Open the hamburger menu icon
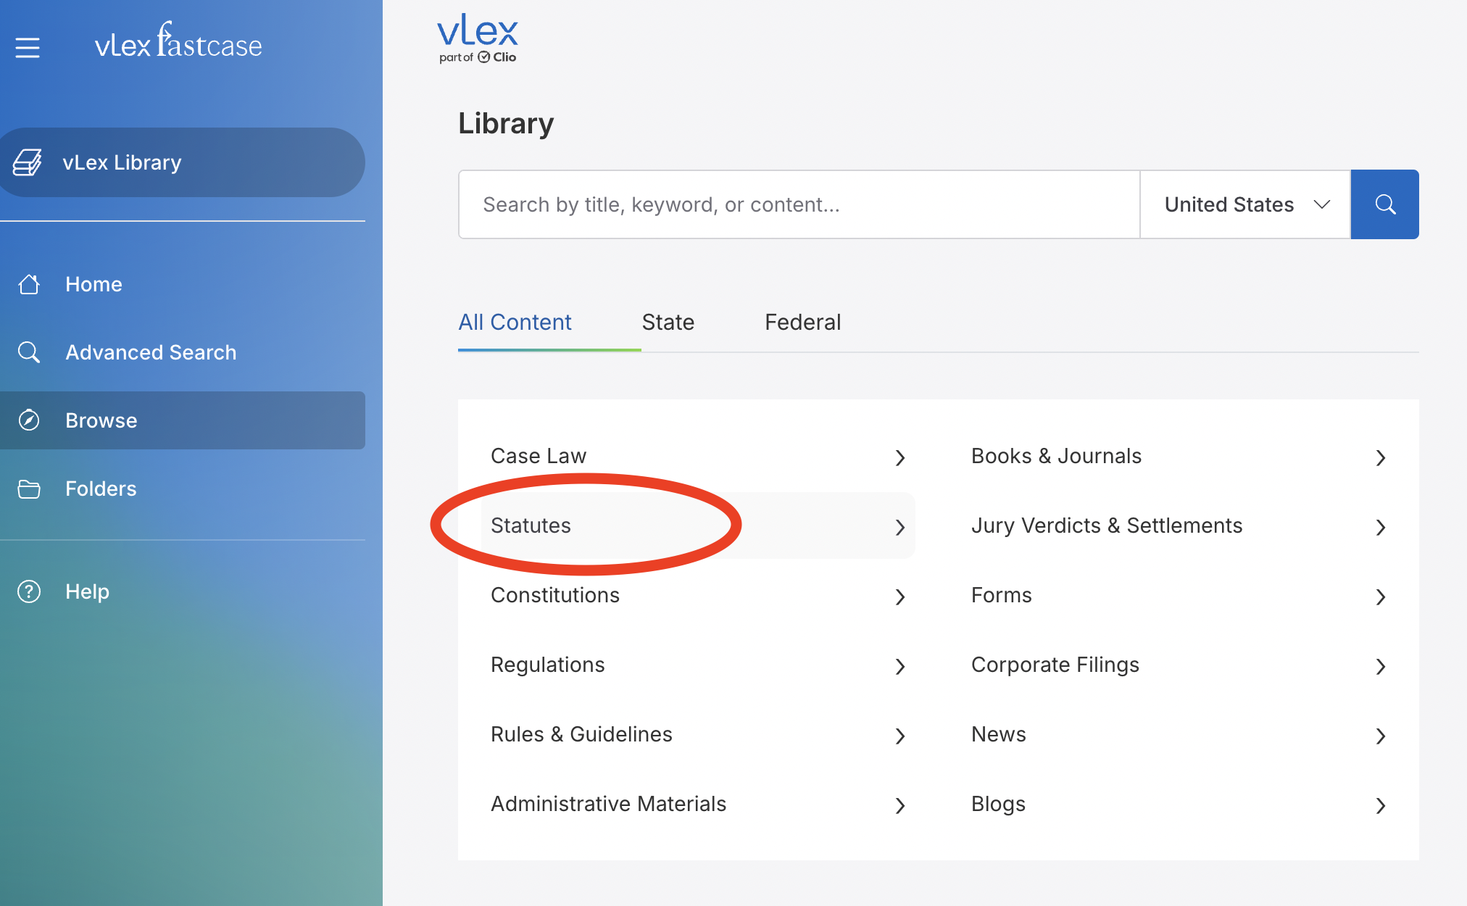1467x906 pixels. [28, 48]
